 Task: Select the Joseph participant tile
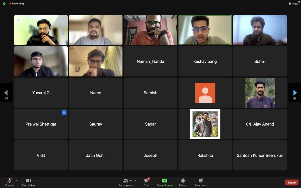[x=150, y=155]
